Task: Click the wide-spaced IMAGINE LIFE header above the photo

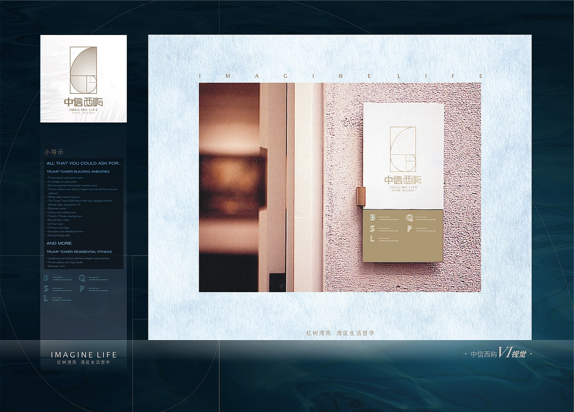Action: click(341, 76)
